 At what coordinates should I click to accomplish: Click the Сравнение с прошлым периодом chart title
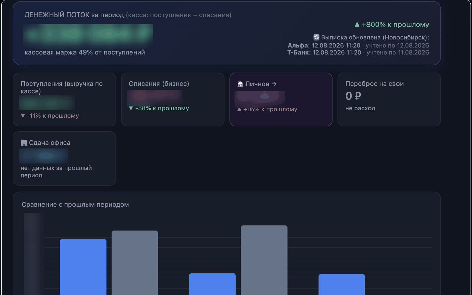(75, 205)
